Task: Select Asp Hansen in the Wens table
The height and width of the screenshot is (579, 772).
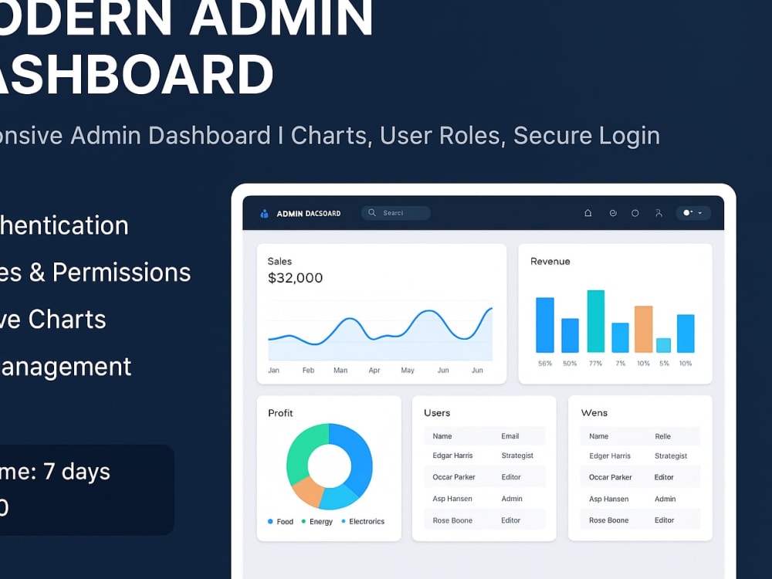Action: click(609, 499)
